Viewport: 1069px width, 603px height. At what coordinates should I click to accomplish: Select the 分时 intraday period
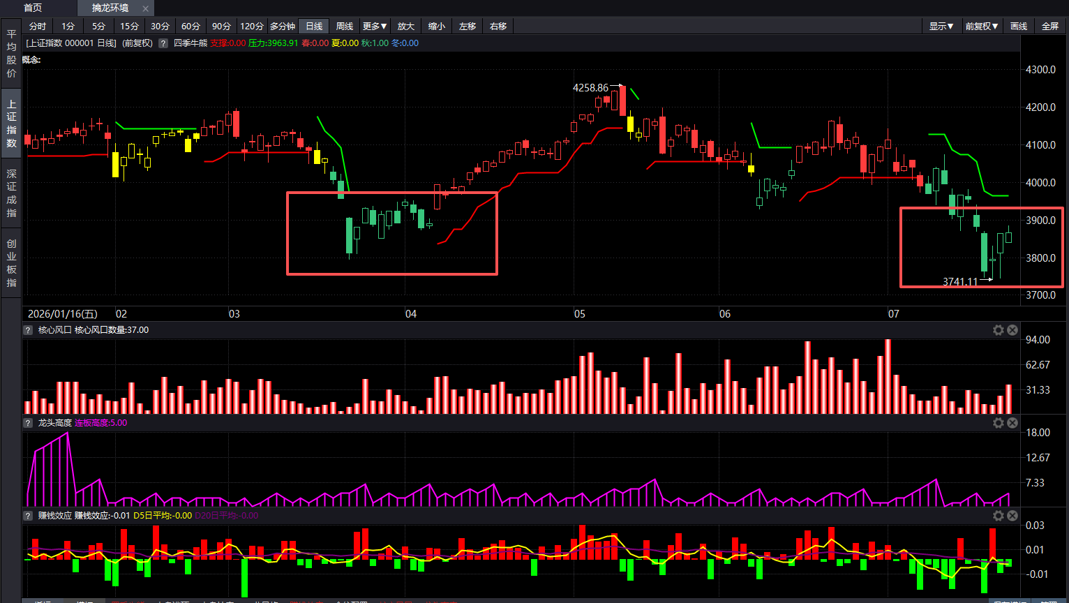click(38, 26)
